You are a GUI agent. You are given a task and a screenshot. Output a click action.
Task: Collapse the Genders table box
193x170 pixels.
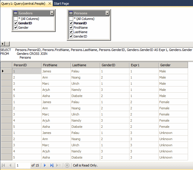(x=52, y=13)
